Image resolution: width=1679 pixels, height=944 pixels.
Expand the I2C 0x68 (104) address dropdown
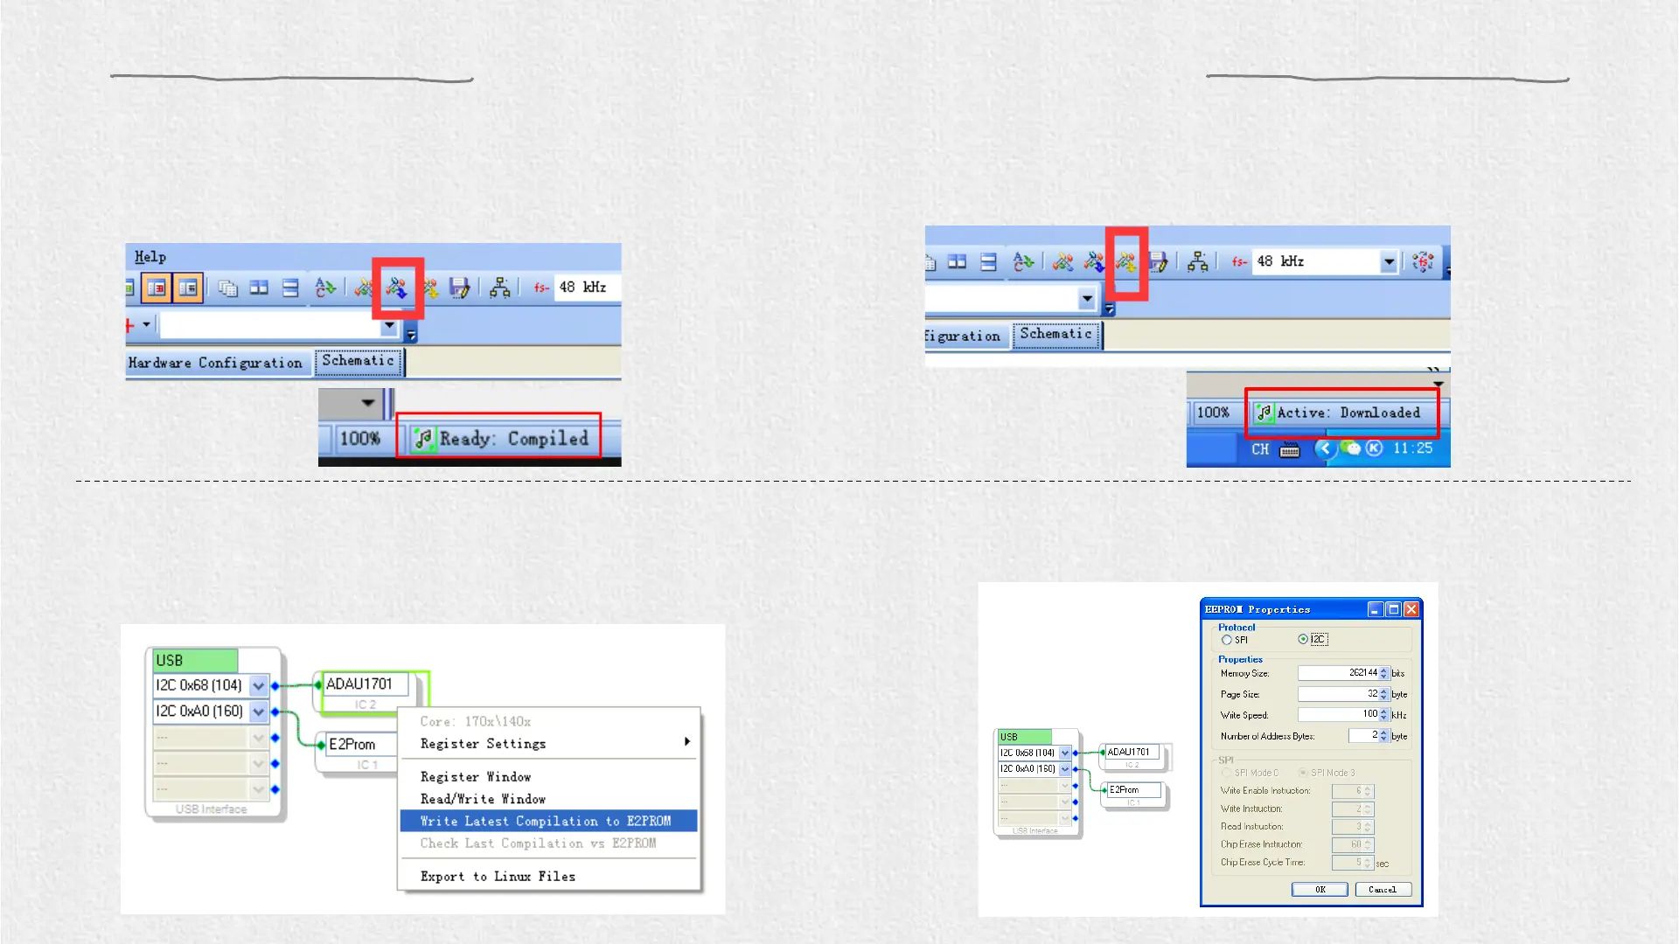click(x=258, y=686)
